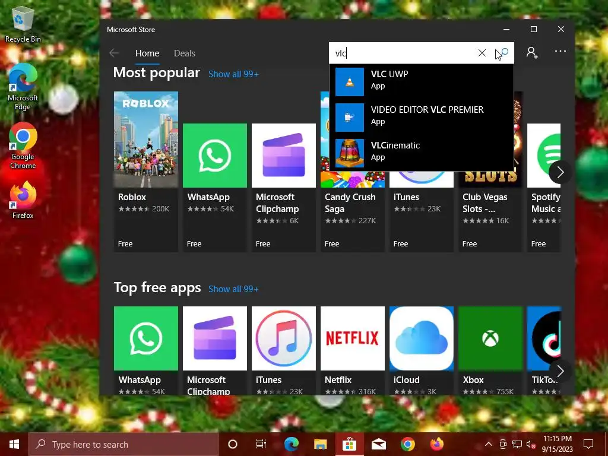
Task: Close the Microsoft Store window
Action: point(560,30)
